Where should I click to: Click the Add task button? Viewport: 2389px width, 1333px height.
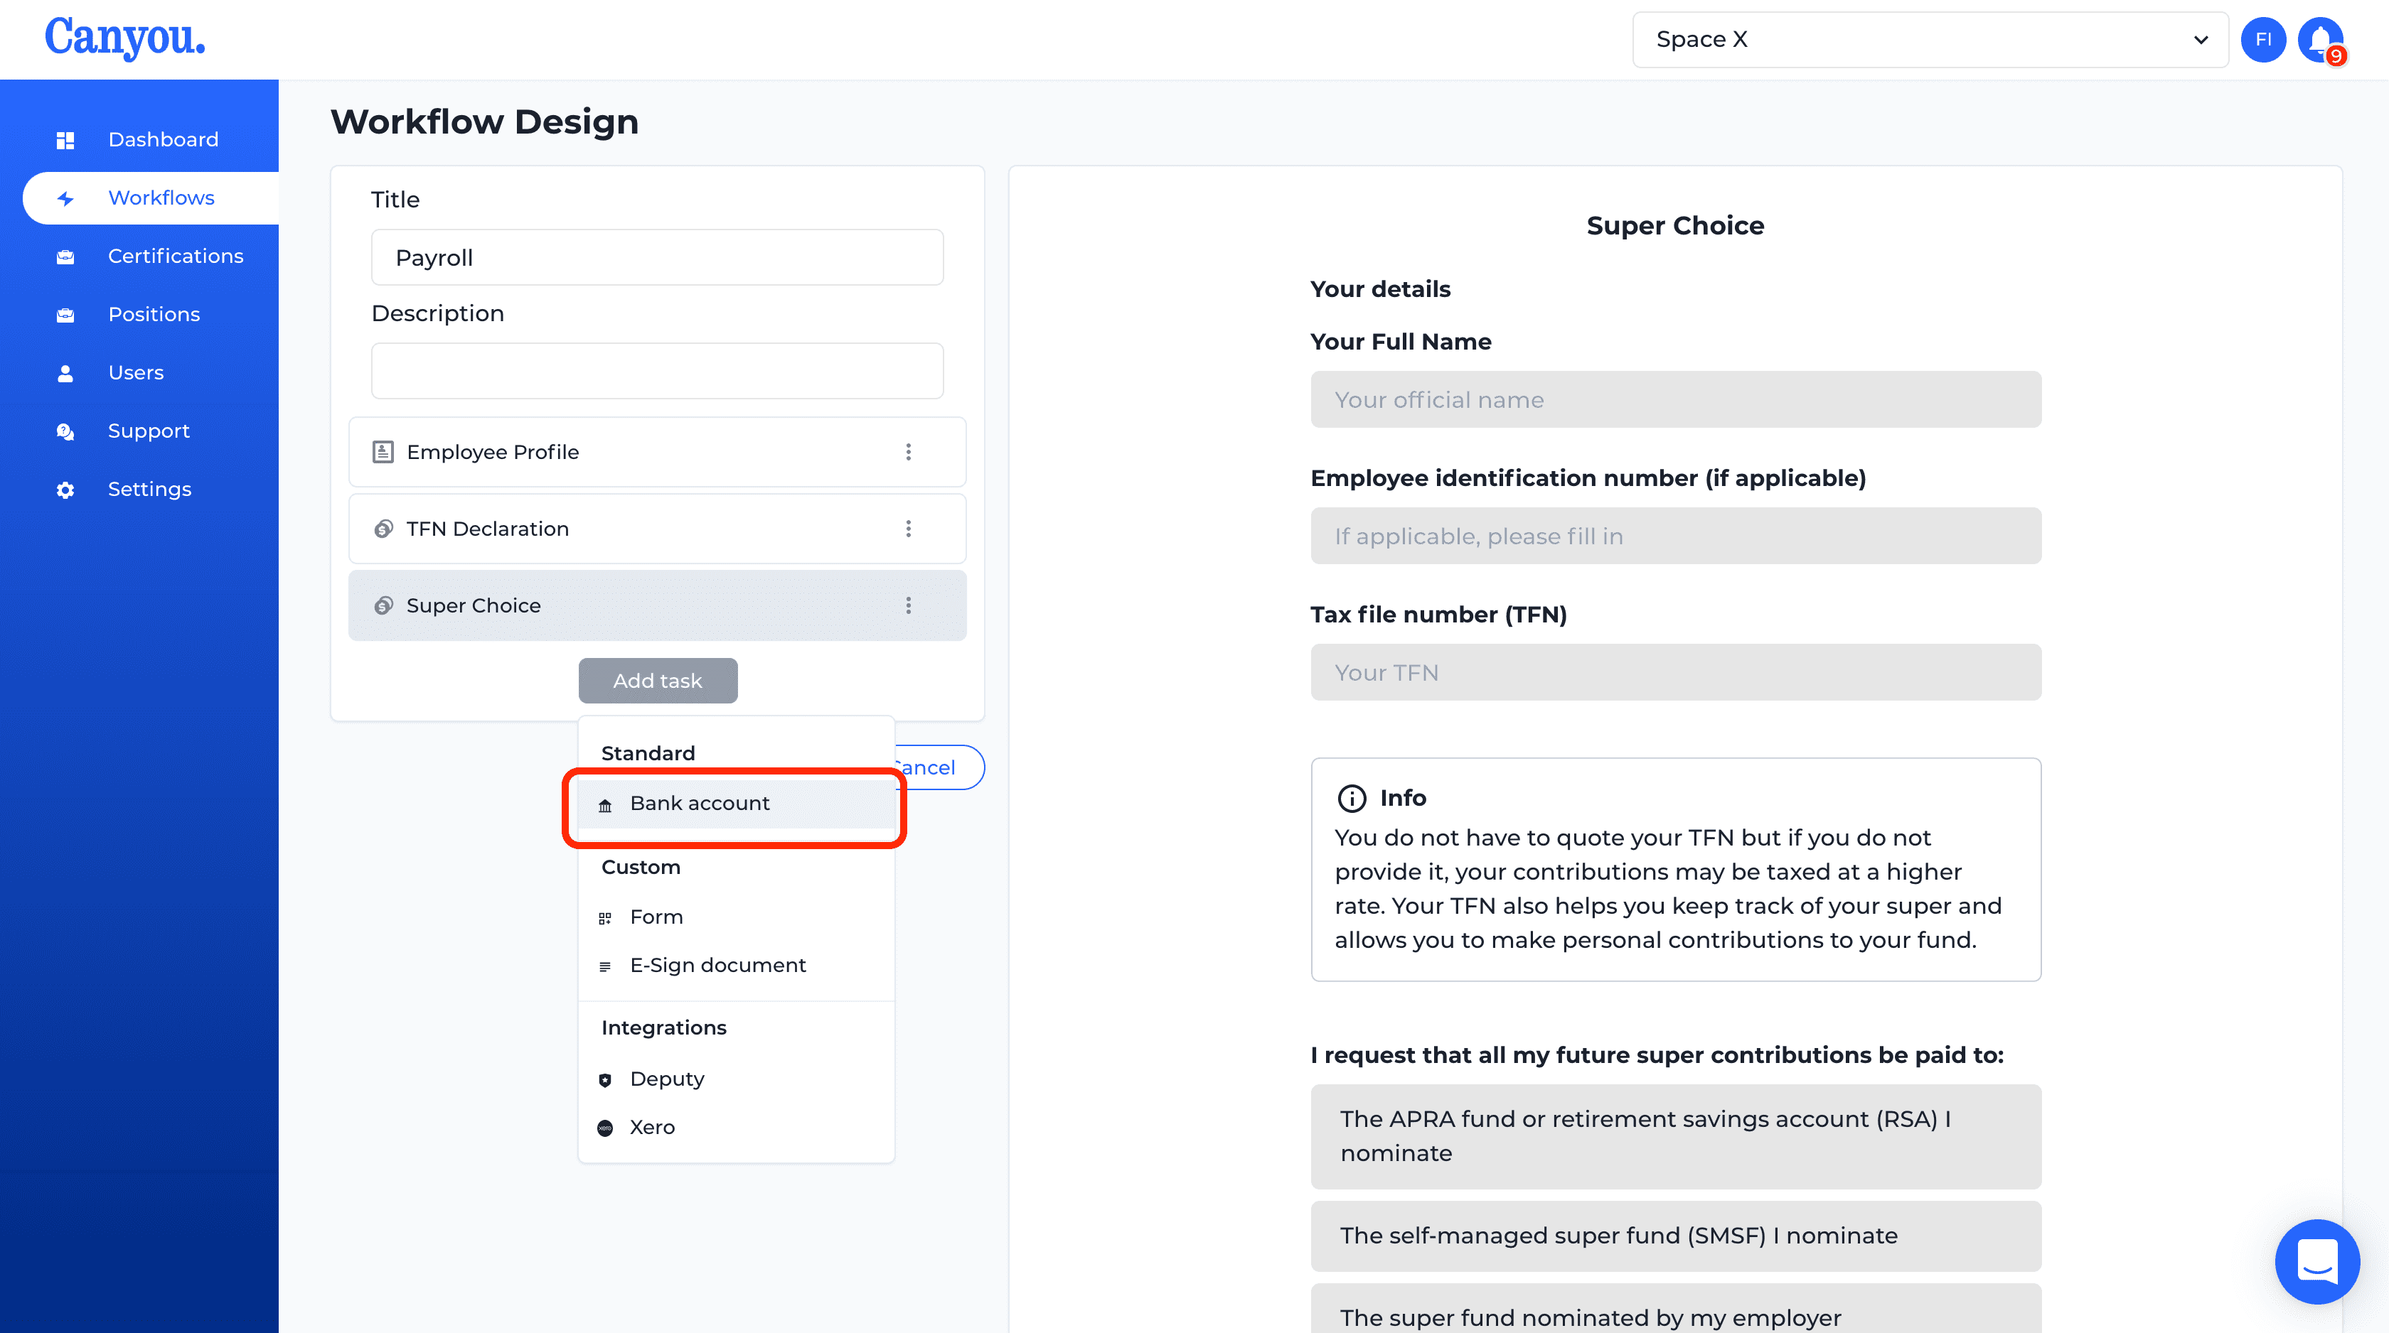(656, 679)
